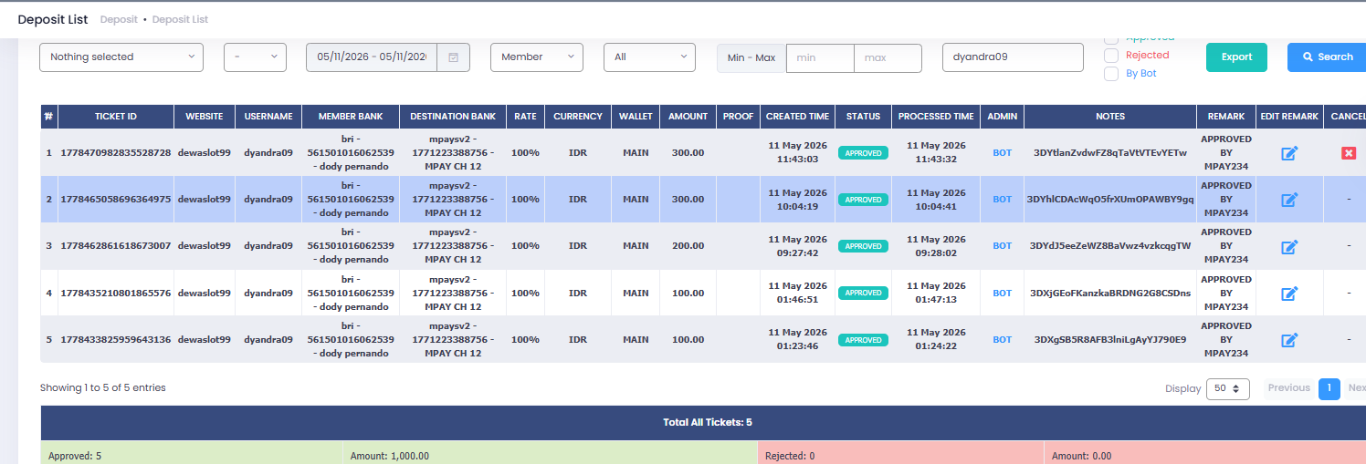Screen dimensions: 1366x464
Task: Edit remark for ticket 1778435210801865576
Action: [1289, 294]
